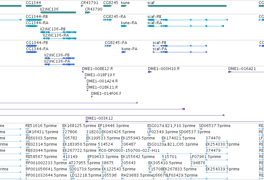Open transcript CG1344-RB label
The image size is (264, 180).
[x=37, y=17]
